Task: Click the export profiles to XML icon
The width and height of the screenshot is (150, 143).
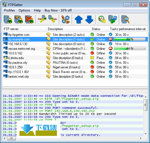Action: [53, 19]
